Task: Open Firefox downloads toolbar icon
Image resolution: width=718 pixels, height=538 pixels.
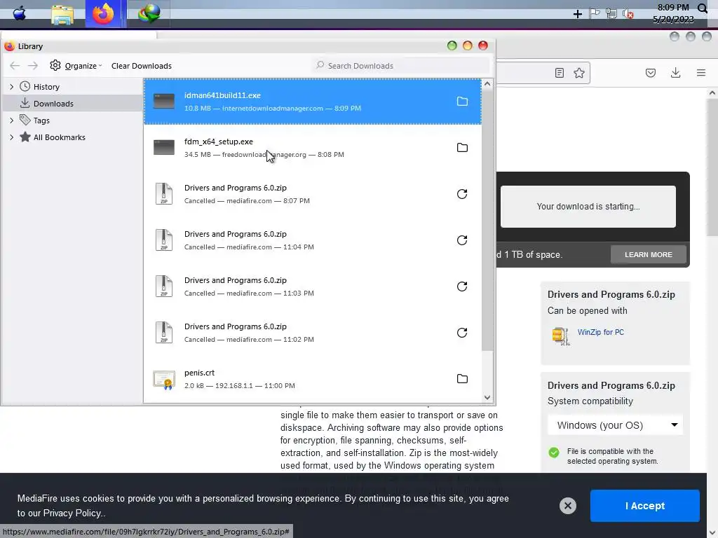Action: coord(675,73)
